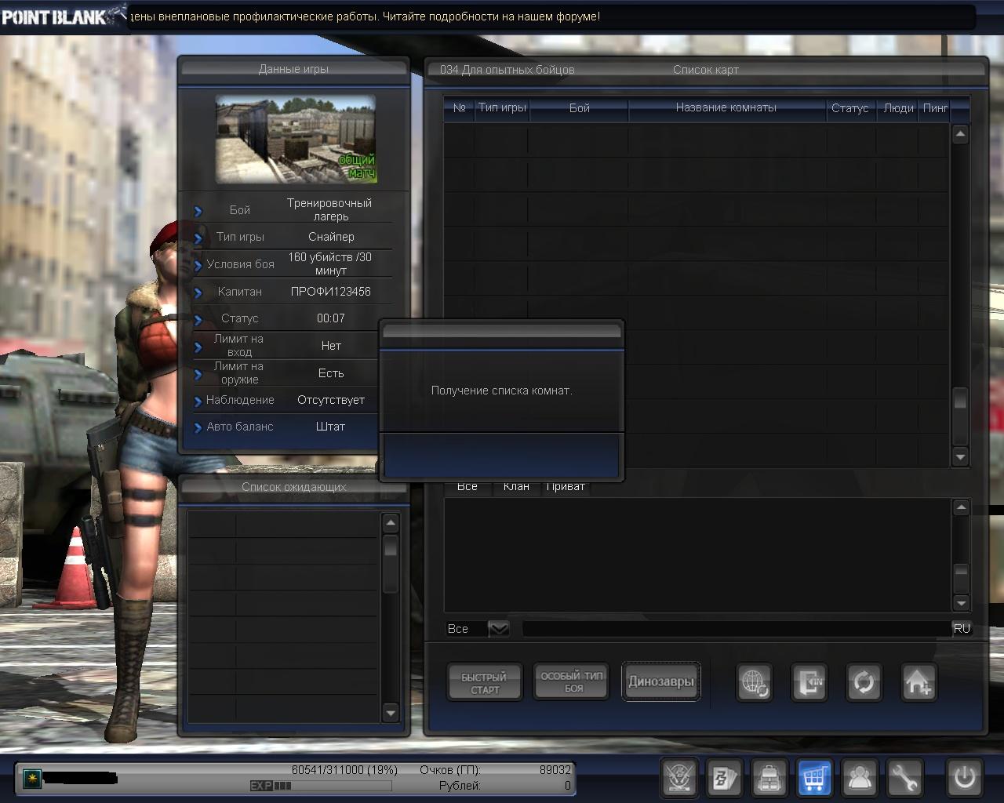
Task: Click the 034 Для опытных бойцов channel title
Action: tap(507, 70)
